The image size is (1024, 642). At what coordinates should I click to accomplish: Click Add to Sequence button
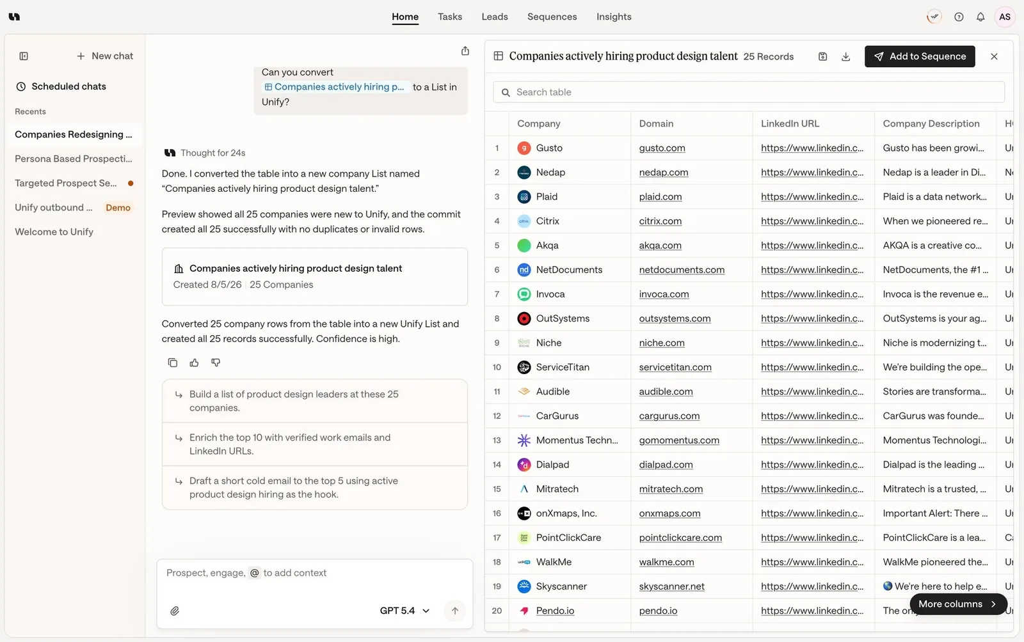(920, 56)
